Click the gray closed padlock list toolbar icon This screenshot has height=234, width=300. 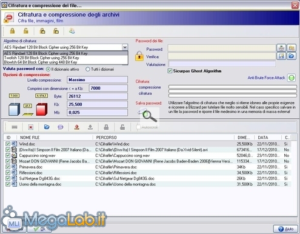pyautogui.click(x=106, y=127)
